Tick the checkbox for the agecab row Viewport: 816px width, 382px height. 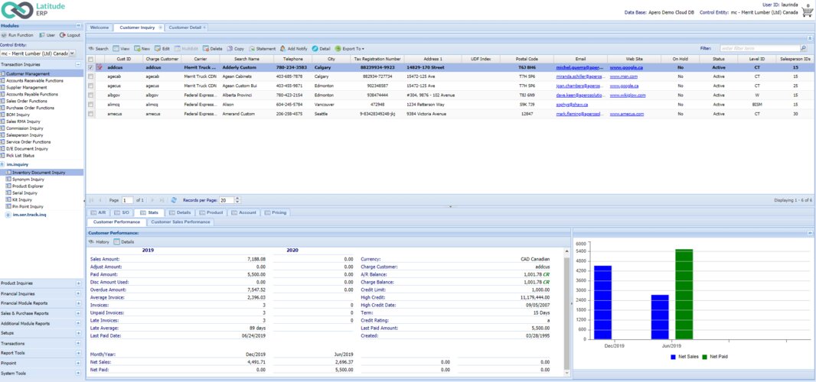click(91, 76)
